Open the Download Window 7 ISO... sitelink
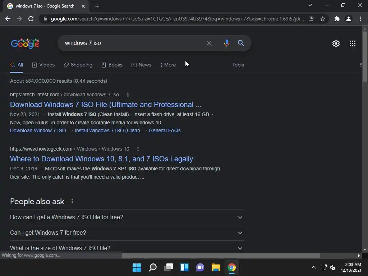368x276 pixels. 40,131
